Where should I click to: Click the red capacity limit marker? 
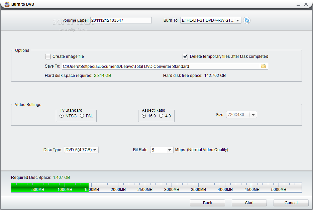[x=251, y=188]
